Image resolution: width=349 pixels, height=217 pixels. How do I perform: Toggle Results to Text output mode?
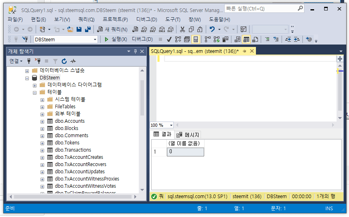(x=237, y=39)
